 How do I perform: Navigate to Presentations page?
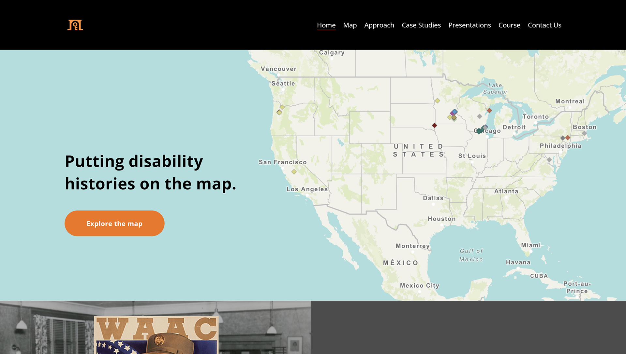(x=469, y=25)
